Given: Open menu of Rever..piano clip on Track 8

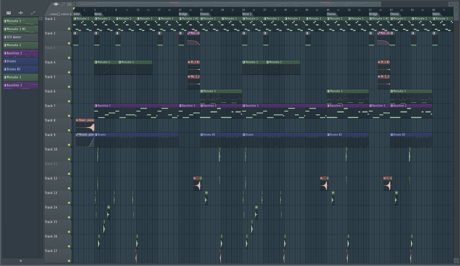Looking at the screenshot, I should click(77, 120).
